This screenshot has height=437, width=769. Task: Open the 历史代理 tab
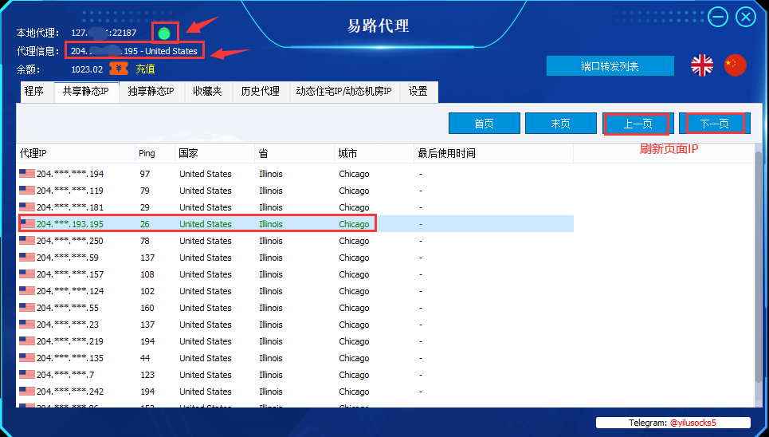click(x=261, y=92)
